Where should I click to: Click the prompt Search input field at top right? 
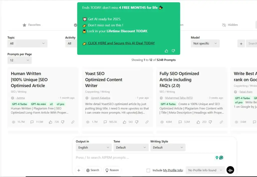click(x=251, y=43)
